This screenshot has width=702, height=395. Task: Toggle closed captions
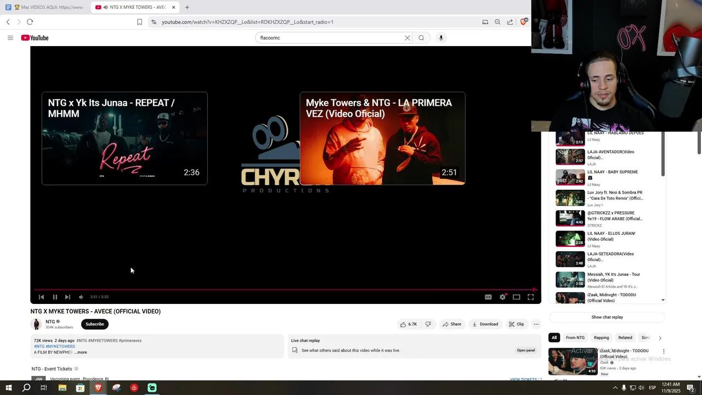coord(488,297)
